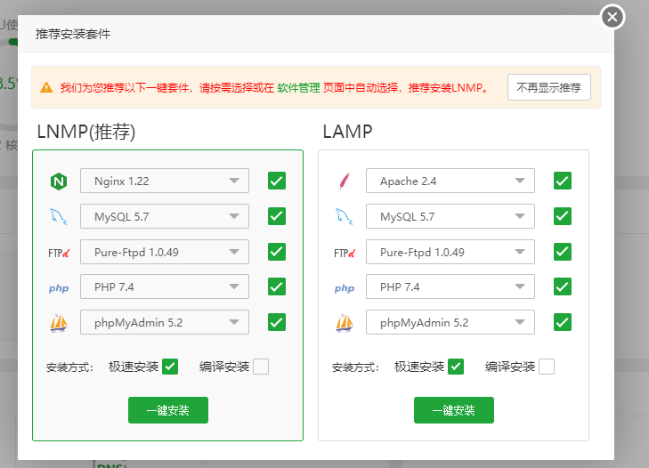Click the FTPd icon in LAMP panel

pos(345,253)
